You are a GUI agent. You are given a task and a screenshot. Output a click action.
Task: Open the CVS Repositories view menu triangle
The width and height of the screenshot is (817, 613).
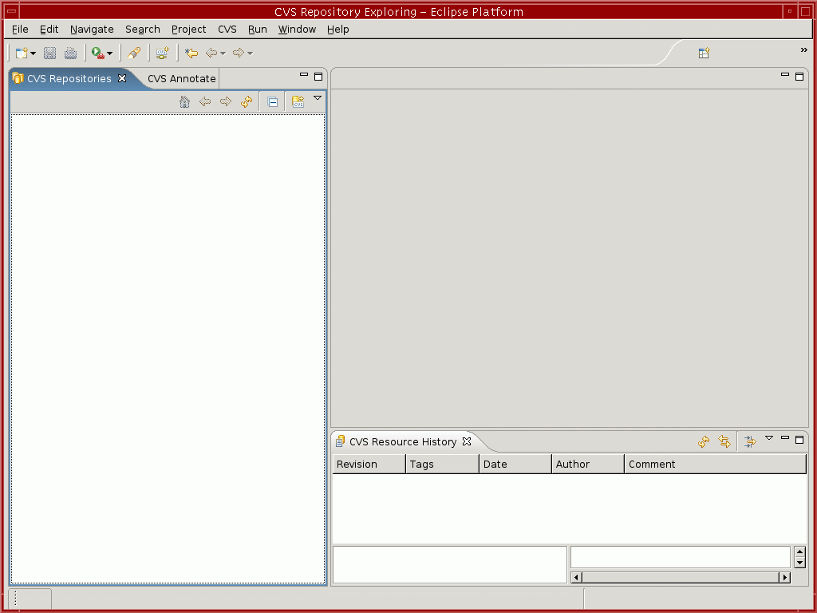tap(318, 98)
